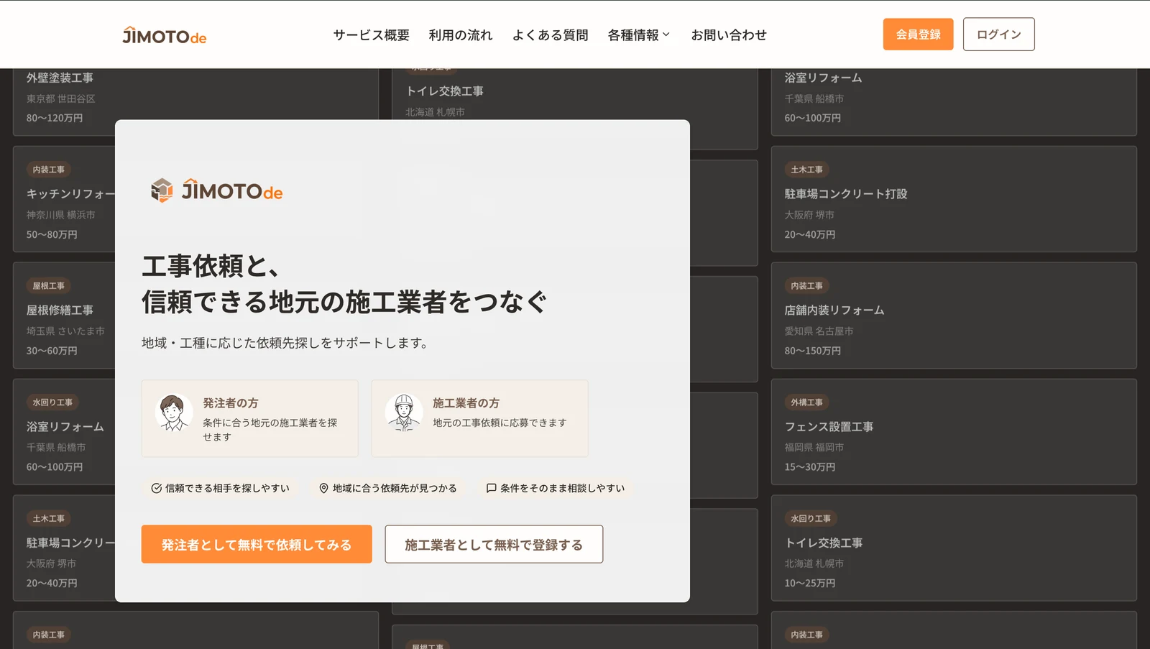The height and width of the screenshot is (649, 1150).
Task: Open the フェンス設置工事 listing card
Action: [954, 432]
